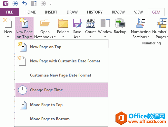Screen dimensions: 168x127
Task: Choose New Page with Customize Date Format
Action: [62, 61]
